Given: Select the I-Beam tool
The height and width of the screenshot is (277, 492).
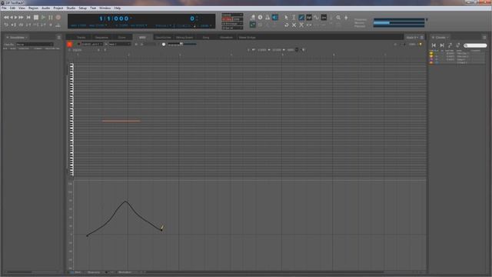Looking at the screenshot, I should [294, 18].
